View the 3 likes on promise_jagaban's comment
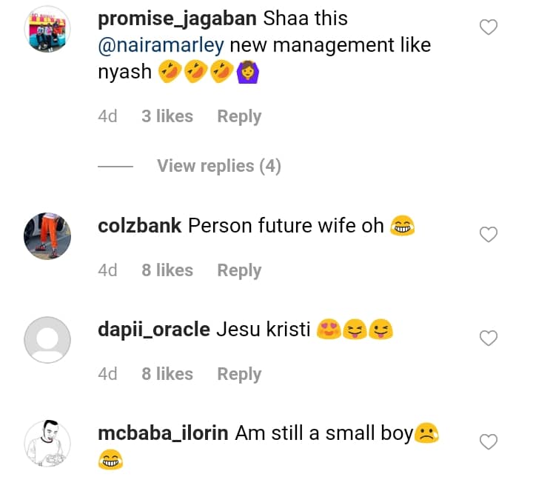 [167, 116]
